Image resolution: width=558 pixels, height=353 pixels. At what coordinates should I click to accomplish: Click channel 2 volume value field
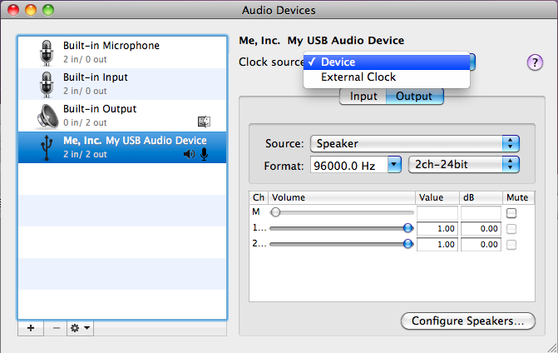(437, 244)
